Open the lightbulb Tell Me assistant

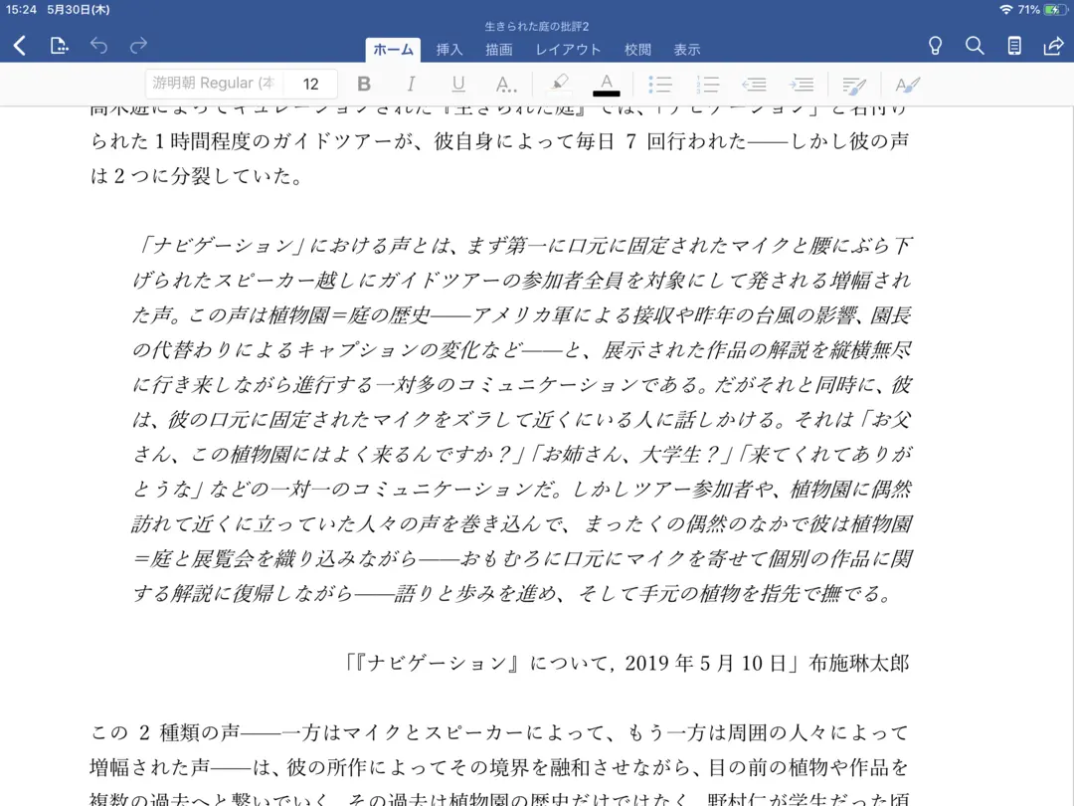tap(935, 46)
